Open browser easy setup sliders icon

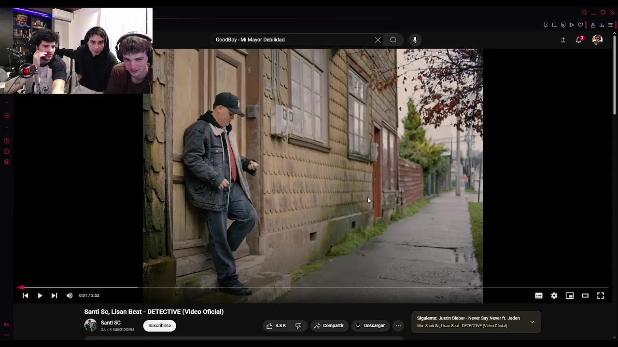coord(610,25)
